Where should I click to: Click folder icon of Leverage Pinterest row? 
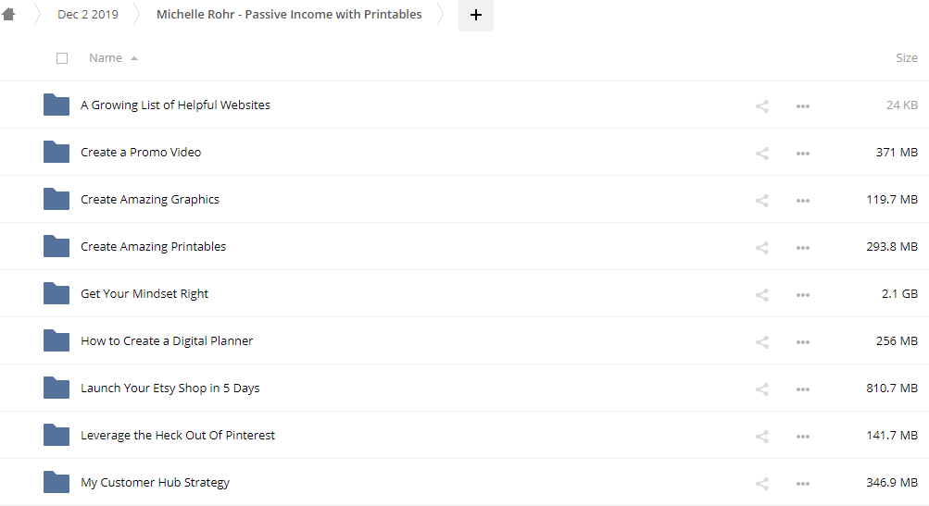click(56, 435)
